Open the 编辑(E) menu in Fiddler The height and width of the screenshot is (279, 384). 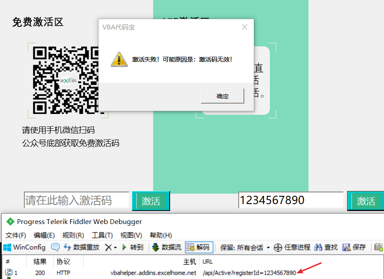click(x=44, y=235)
